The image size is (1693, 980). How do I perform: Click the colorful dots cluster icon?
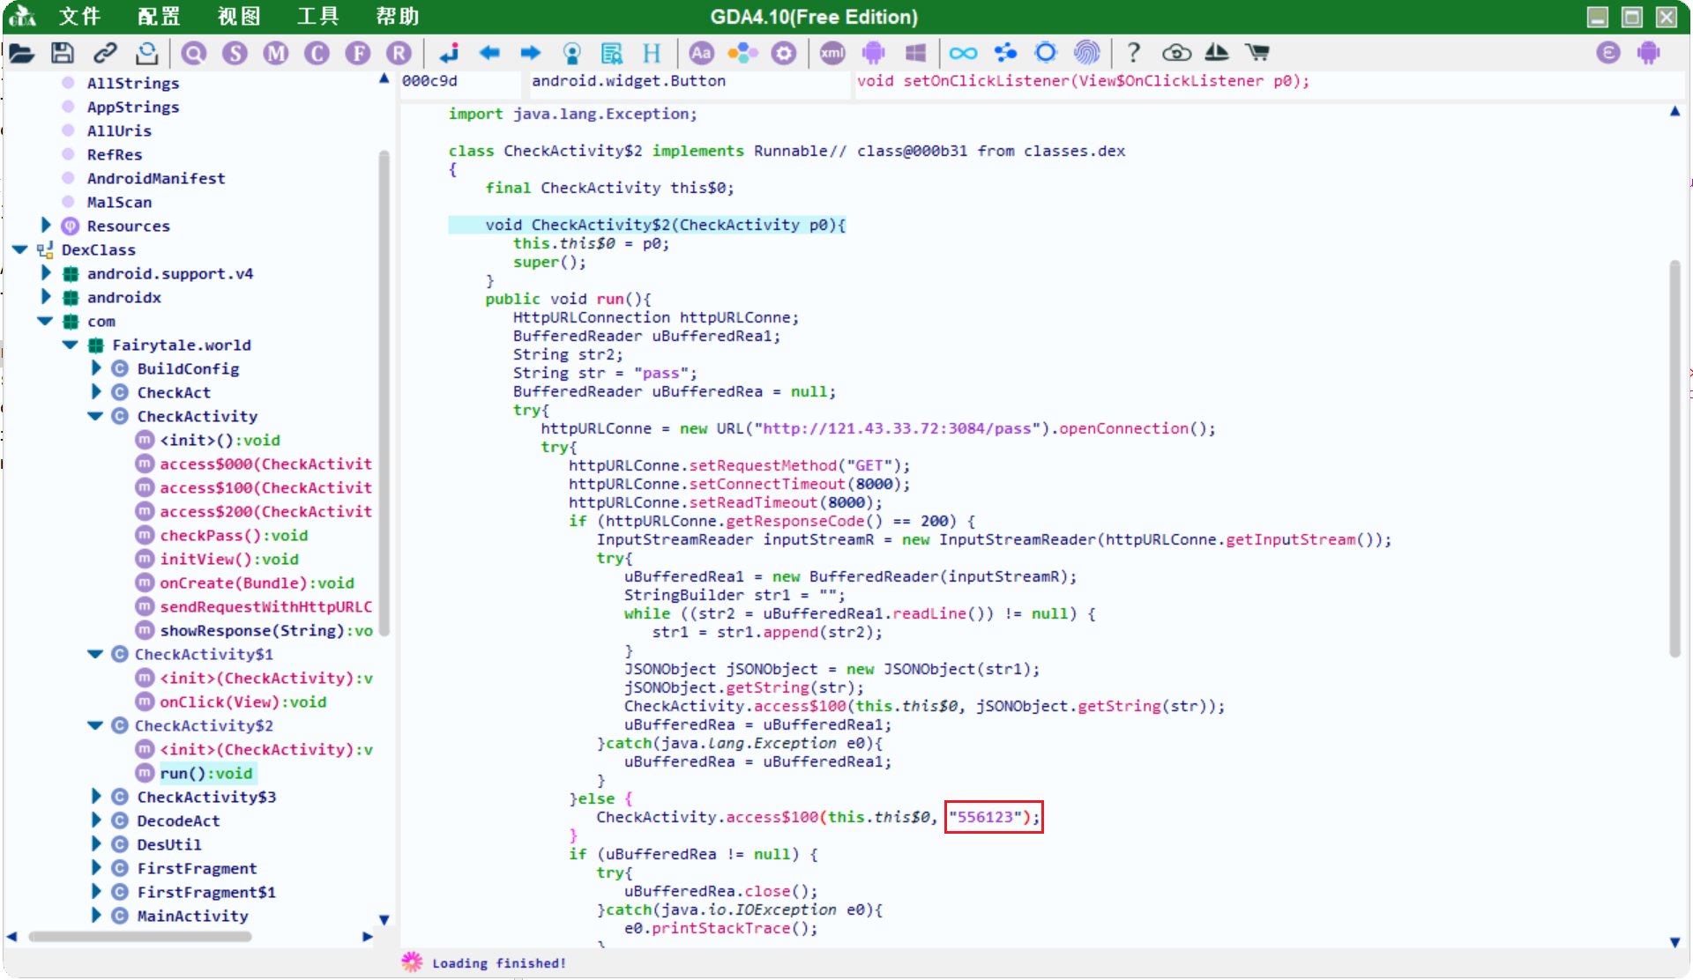click(x=742, y=53)
